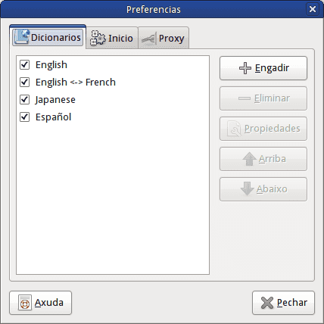Select the Español row text

pyautogui.click(x=53, y=117)
